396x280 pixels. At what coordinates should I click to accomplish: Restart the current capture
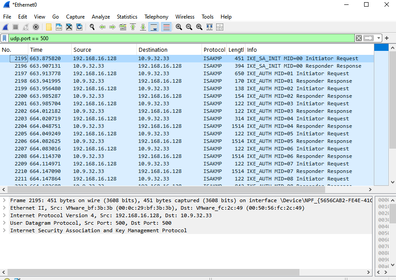tap(26, 27)
